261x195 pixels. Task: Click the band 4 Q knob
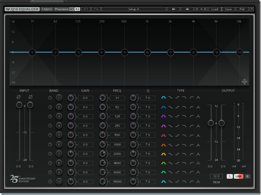pyautogui.click(x=133, y=126)
